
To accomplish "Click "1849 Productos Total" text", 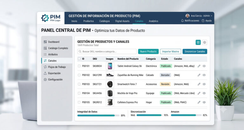I will point(88,45).
